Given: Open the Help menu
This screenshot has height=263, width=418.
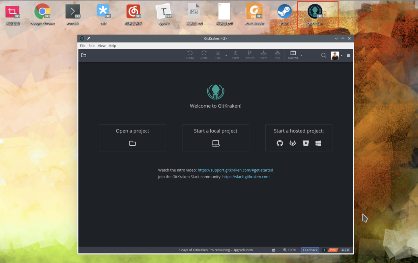Looking at the screenshot, I should point(112,46).
